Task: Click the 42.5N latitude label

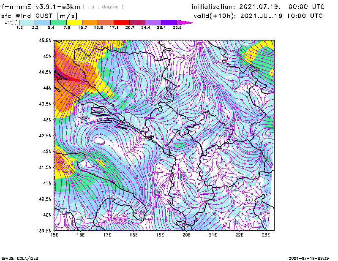Action: click(45, 136)
